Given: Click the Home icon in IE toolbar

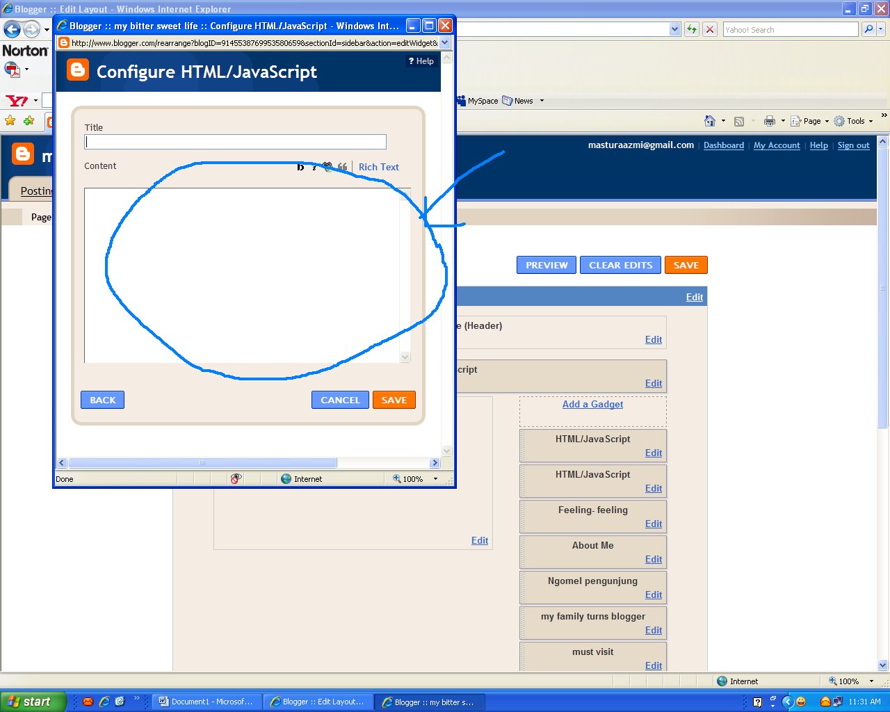Looking at the screenshot, I should pyautogui.click(x=710, y=121).
